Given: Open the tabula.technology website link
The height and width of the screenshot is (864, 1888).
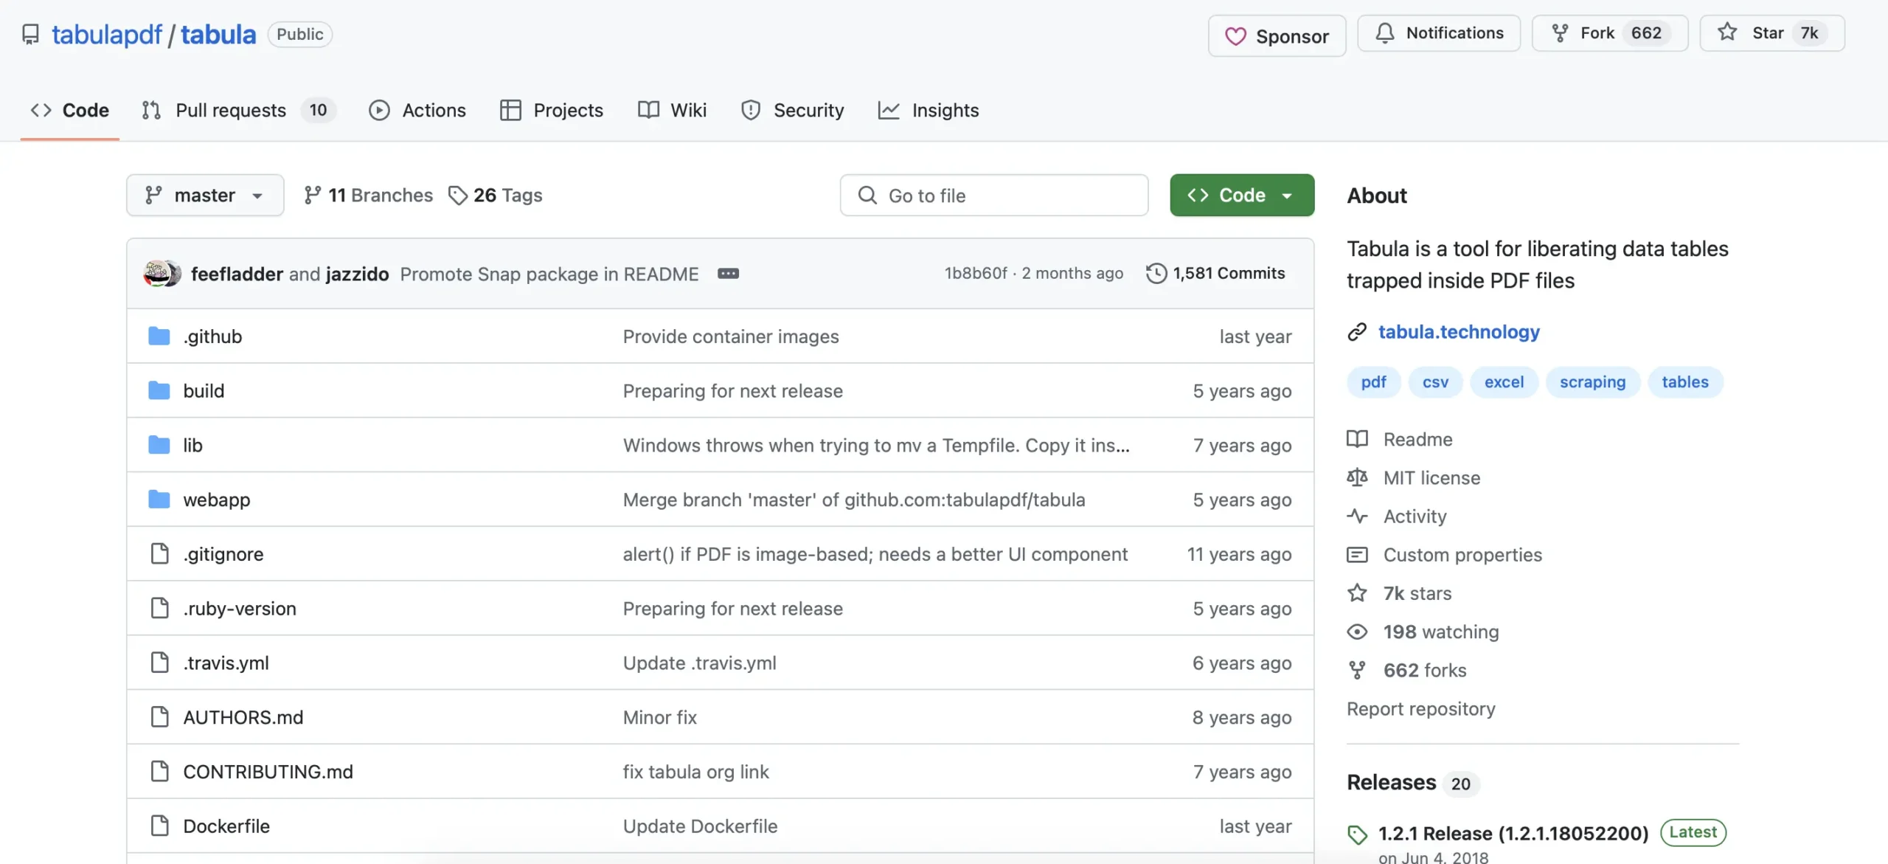Looking at the screenshot, I should pos(1458,332).
